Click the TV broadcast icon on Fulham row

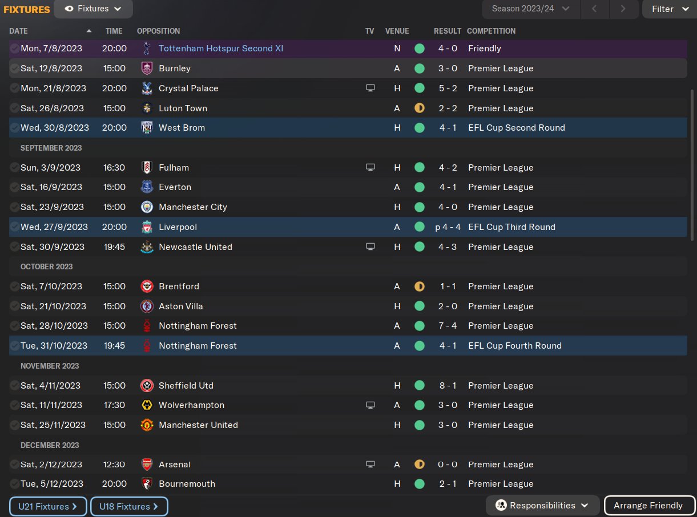(x=370, y=168)
